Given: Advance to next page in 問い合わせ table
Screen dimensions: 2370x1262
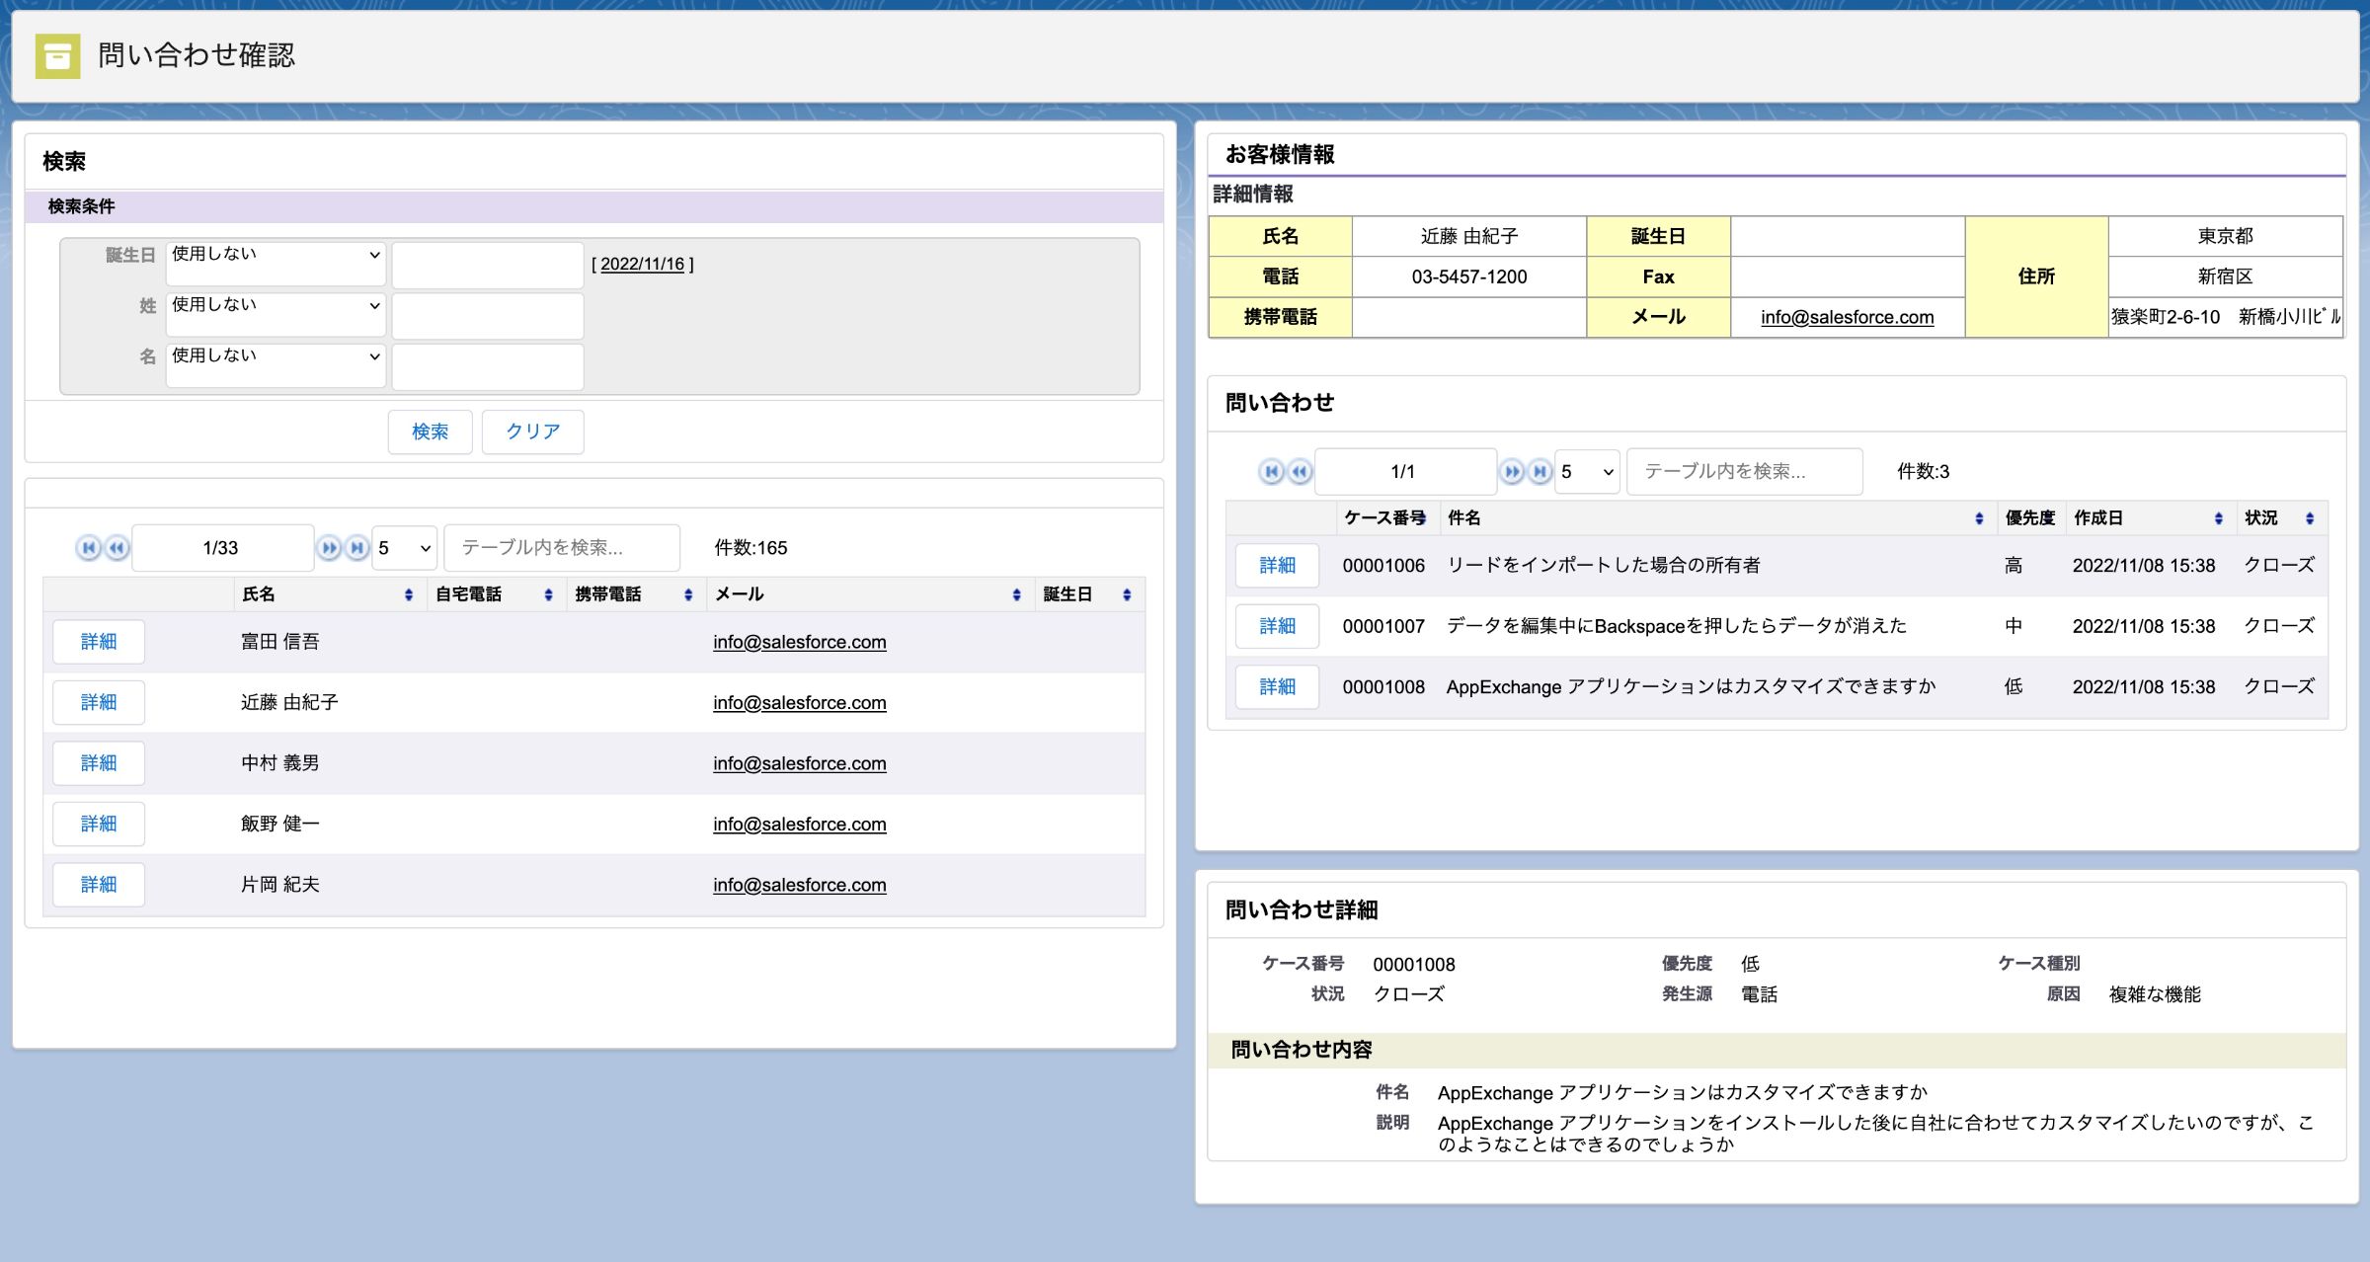Looking at the screenshot, I should pos(1512,471).
